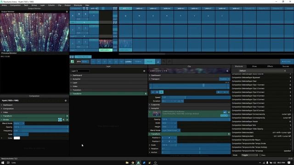This screenshot has height=165, width=294.
Task: Enable the Piano checkbox
Action: pos(260,155)
